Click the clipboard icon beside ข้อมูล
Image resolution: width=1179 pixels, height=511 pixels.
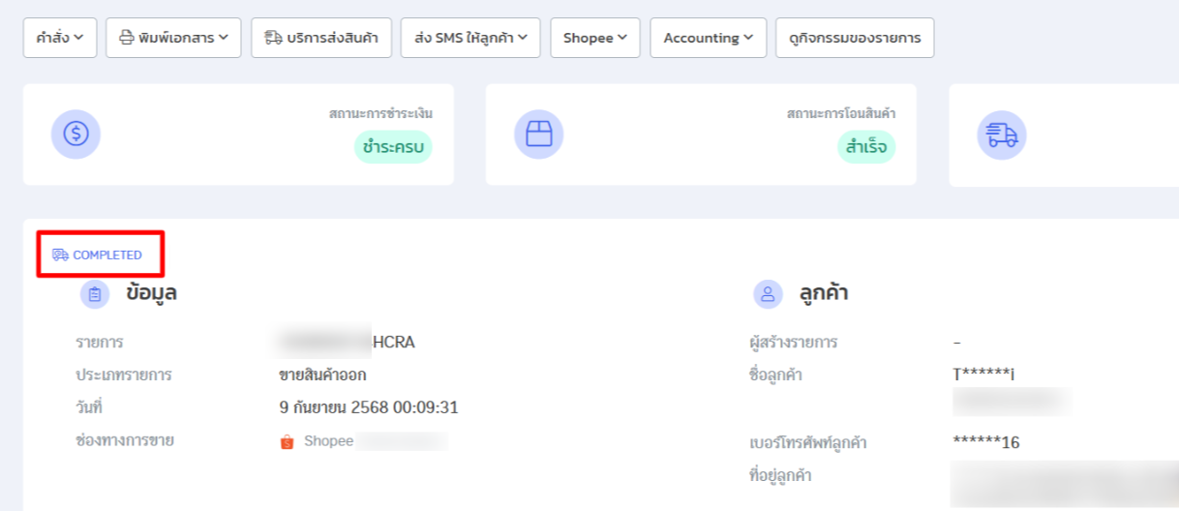[95, 294]
